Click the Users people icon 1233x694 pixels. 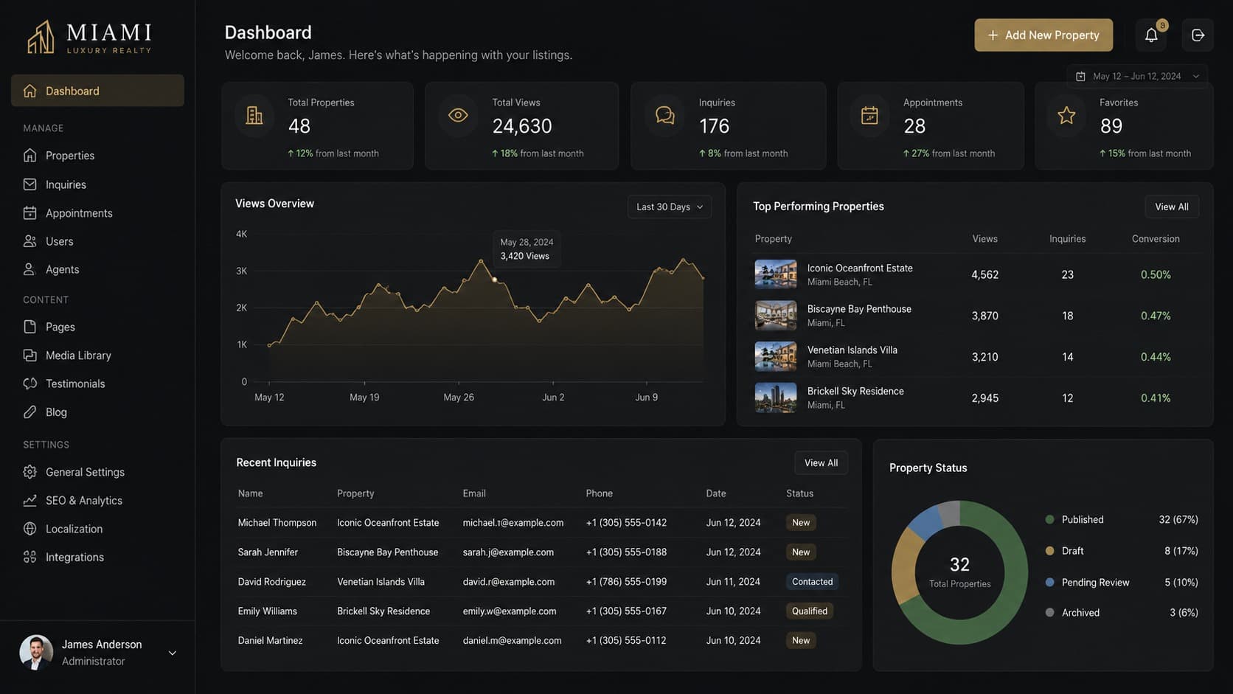29,241
